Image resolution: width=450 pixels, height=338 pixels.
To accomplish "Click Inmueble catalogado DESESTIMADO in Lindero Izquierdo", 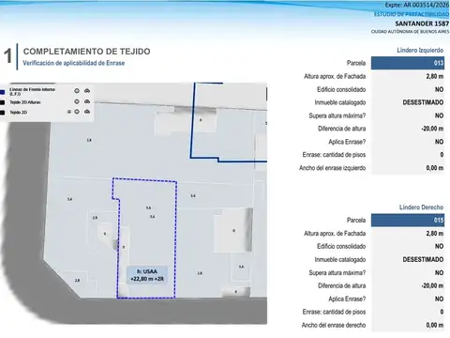I will [x=423, y=102].
